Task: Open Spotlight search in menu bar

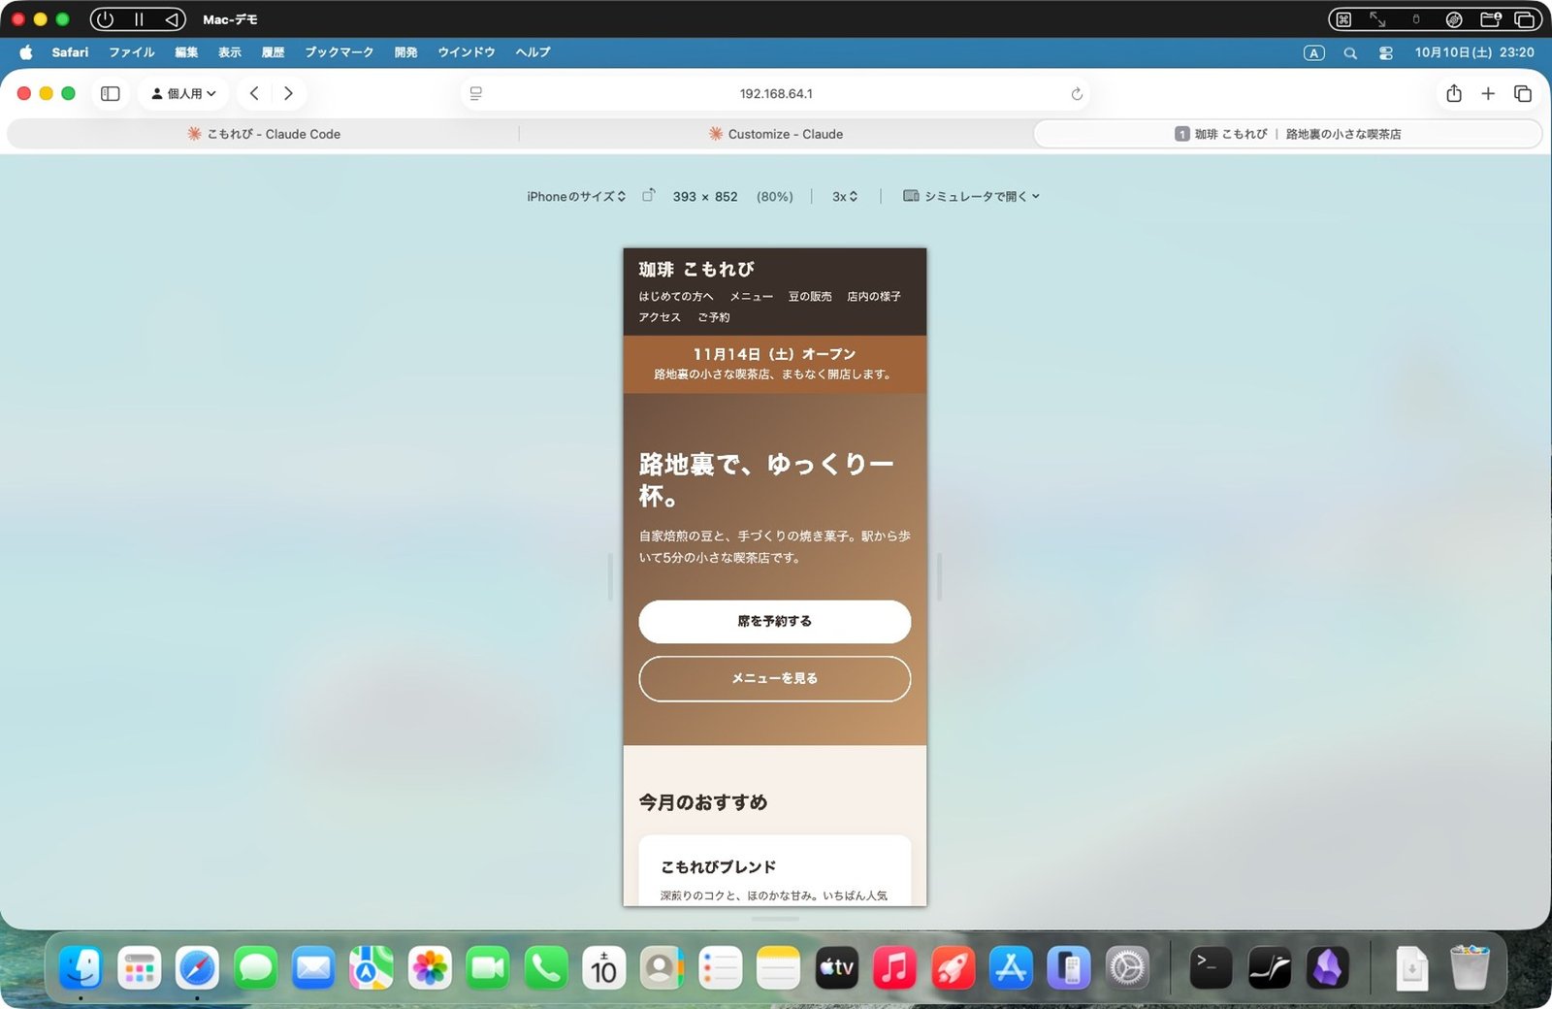Action: tap(1350, 53)
